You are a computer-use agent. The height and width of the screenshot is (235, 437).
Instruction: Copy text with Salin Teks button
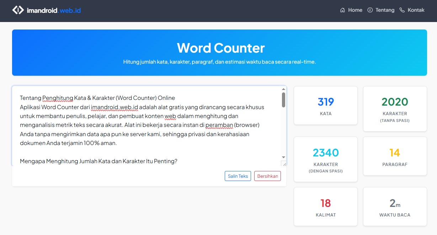[x=238, y=176]
